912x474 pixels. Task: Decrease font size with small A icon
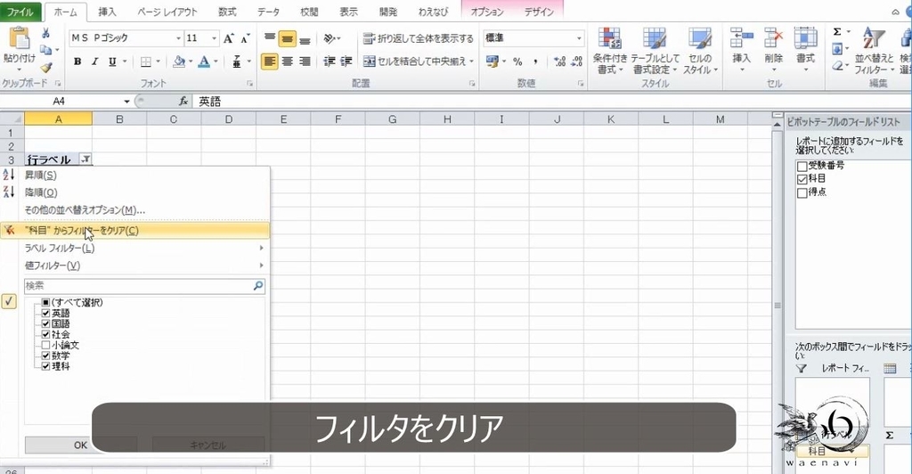246,38
